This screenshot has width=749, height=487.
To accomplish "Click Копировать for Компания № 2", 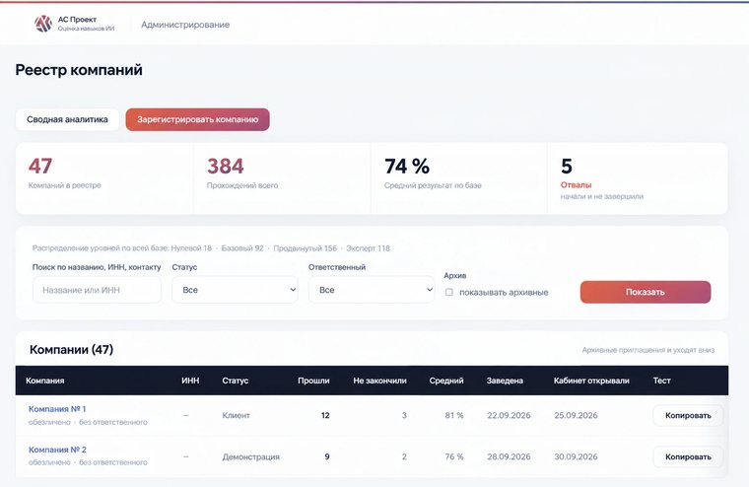I will coord(688,456).
